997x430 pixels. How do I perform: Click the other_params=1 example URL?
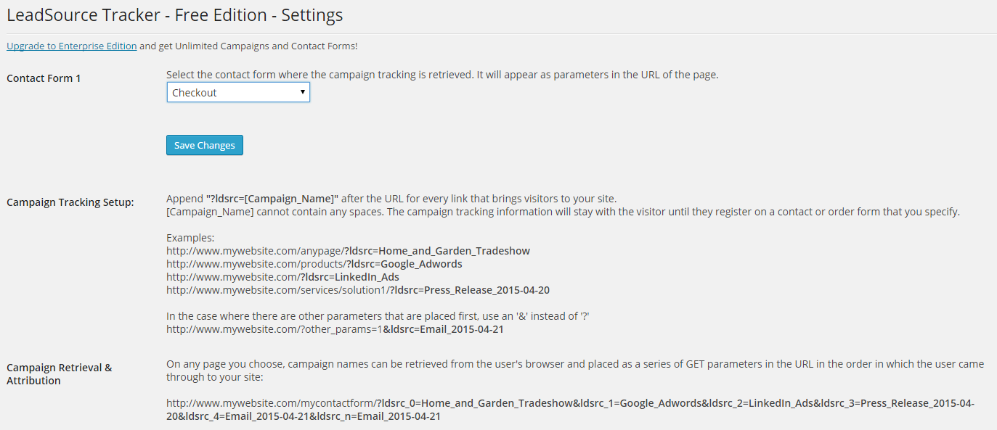pyautogui.click(x=335, y=329)
